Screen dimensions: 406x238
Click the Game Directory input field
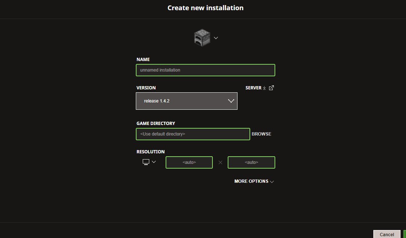193,134
